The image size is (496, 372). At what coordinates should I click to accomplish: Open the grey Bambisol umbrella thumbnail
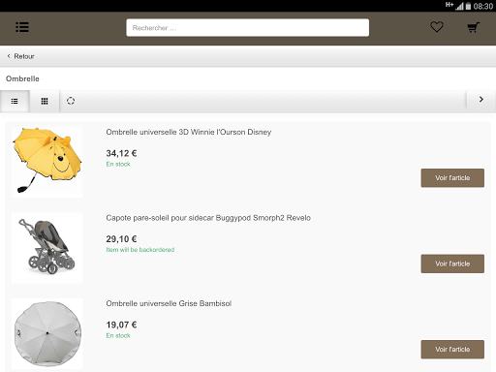(x=47, y=333)
